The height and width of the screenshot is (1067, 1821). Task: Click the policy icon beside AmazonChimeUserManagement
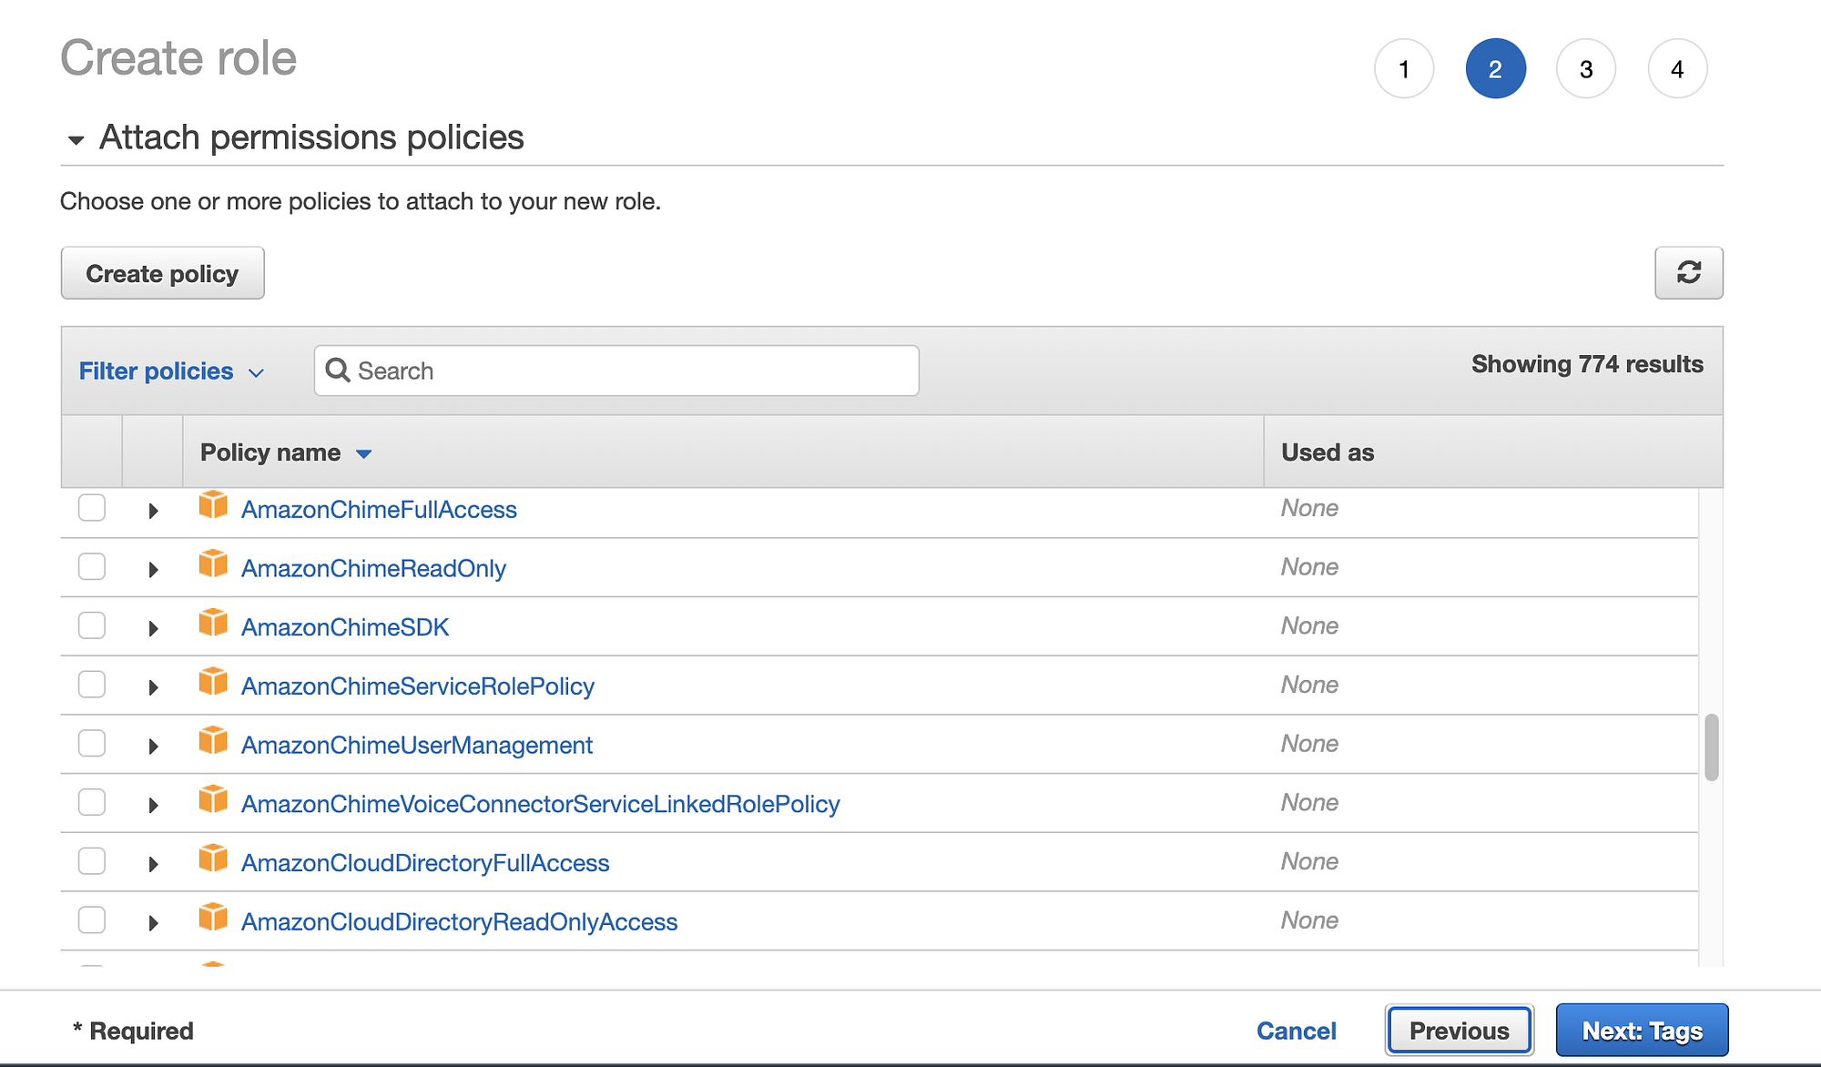(213, 741)
